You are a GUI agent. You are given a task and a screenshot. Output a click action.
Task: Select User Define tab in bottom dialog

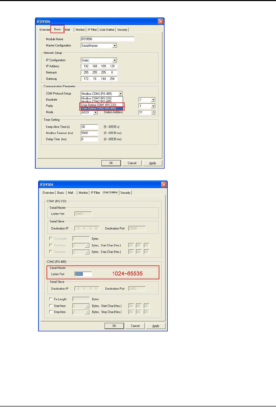[x=110, y=192]
